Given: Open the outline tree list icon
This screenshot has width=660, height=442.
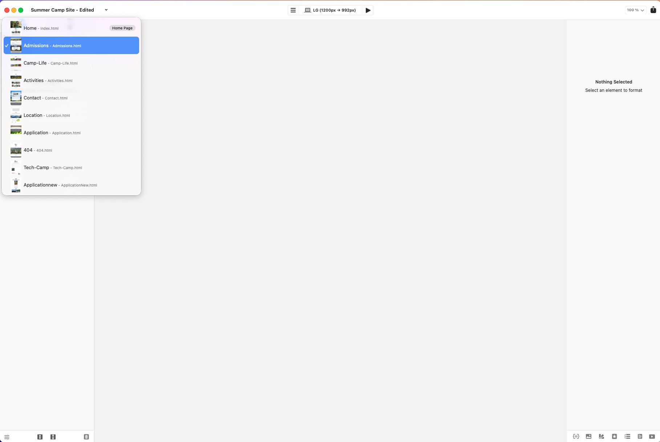Looking at the screenshot, I should [627, 437].
